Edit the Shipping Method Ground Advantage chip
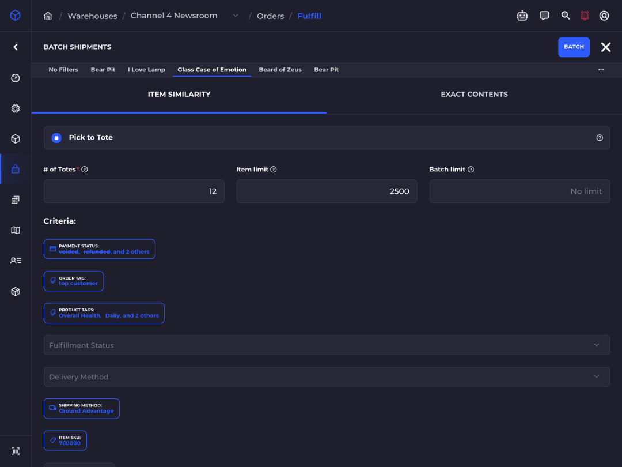 click(82, 409)
